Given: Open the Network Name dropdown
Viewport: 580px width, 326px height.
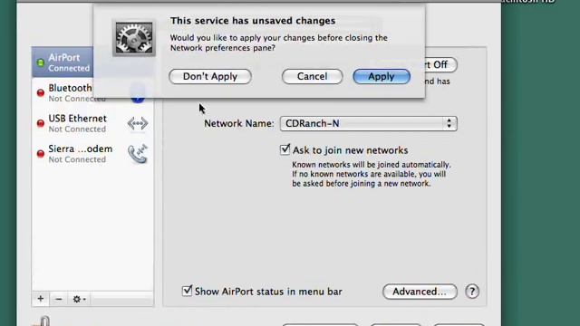Looking at the screenshot, I should click(369, 123).
